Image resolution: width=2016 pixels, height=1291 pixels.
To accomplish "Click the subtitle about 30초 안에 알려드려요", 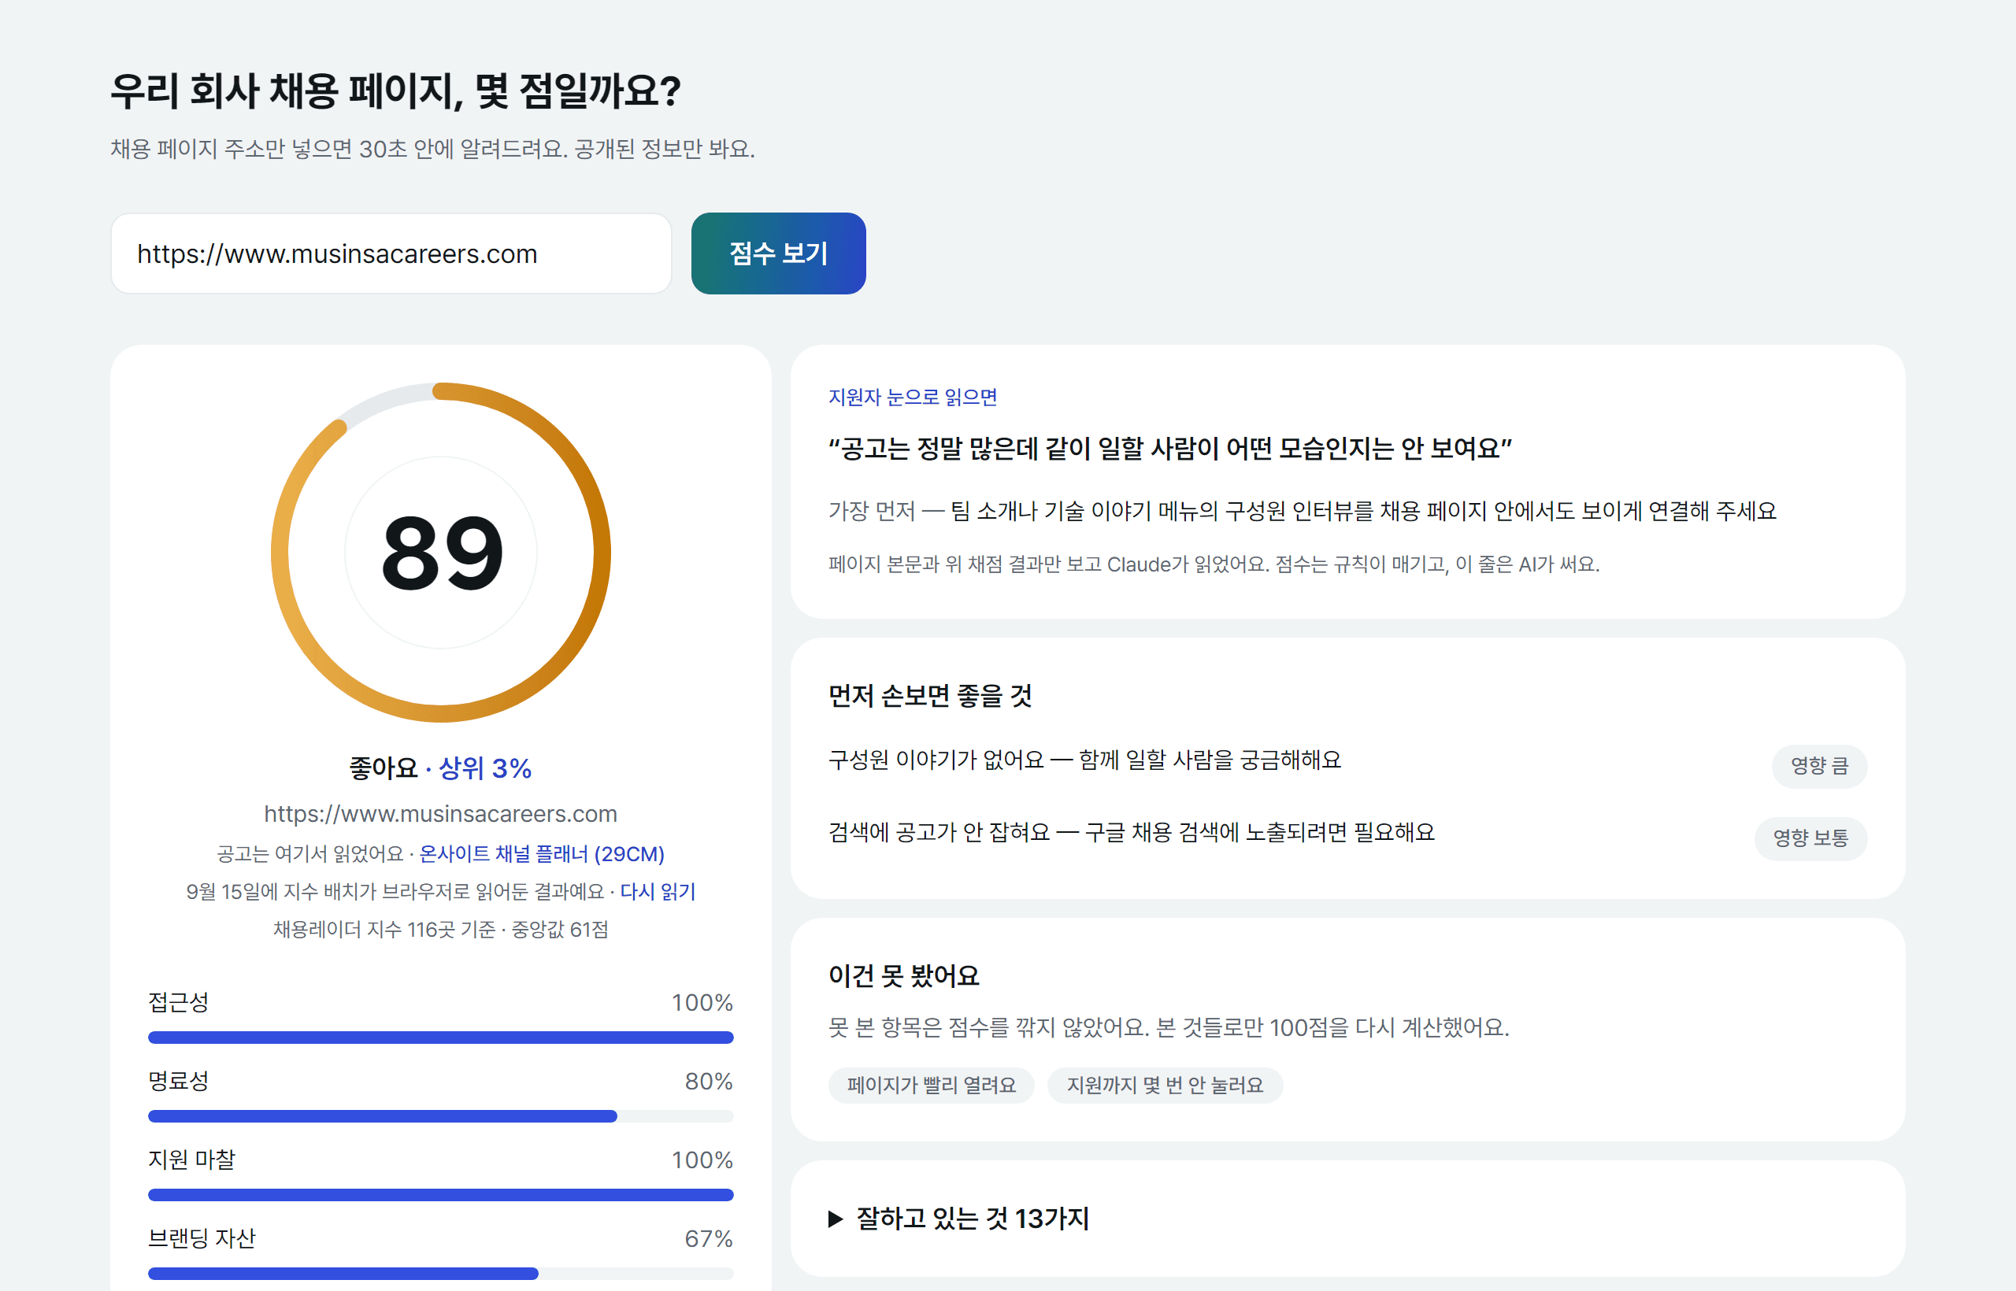I will click(x=432, y=150).
